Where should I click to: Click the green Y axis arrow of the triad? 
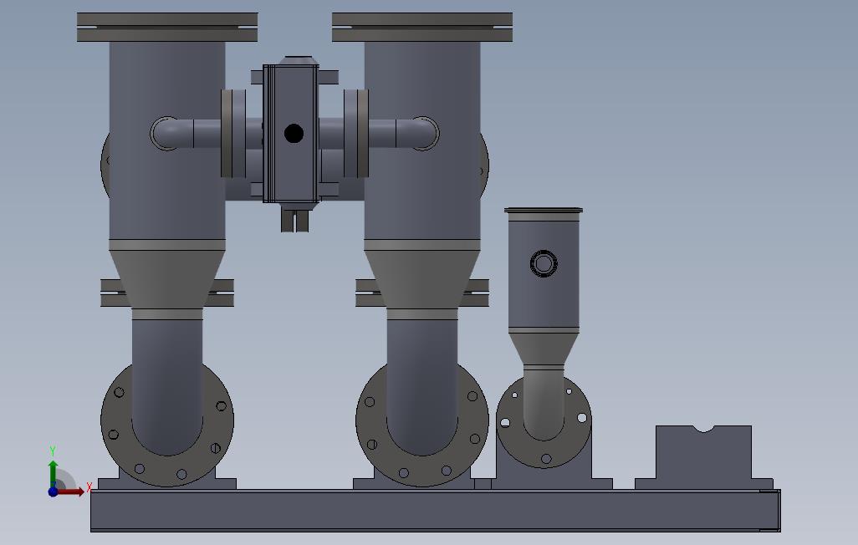53,473
